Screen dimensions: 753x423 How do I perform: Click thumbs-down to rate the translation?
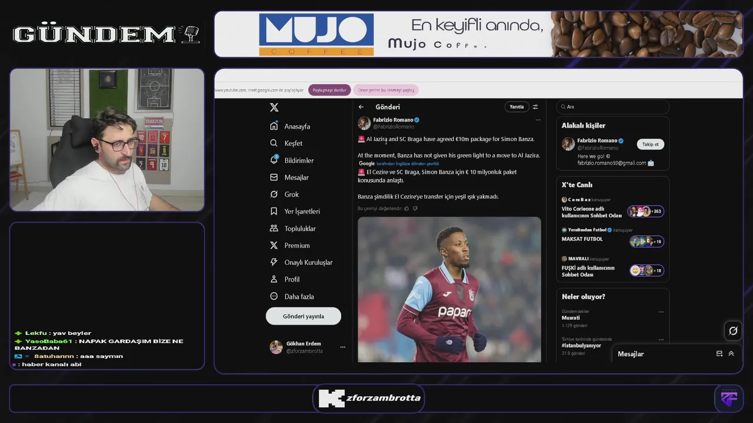click(x=415, y=208)
